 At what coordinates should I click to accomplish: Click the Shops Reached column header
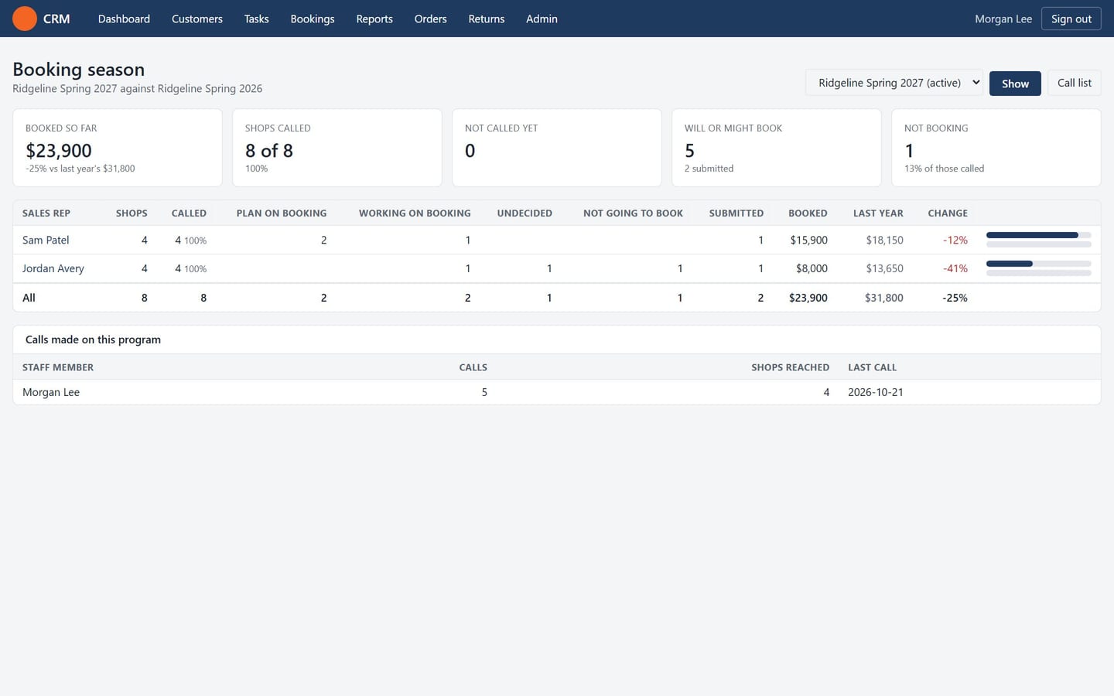tap(790, 367)
